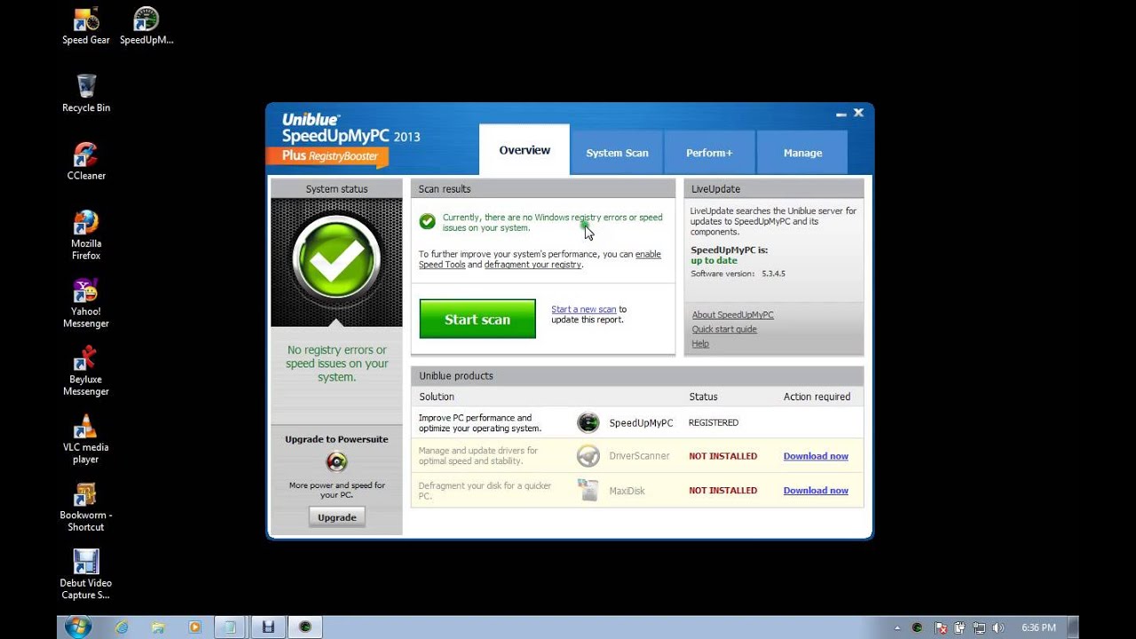Open the About SpeedUpMyPC link
Image resolution: width=1136 pixels, height=639 pixels.
[x=733, y=315]
